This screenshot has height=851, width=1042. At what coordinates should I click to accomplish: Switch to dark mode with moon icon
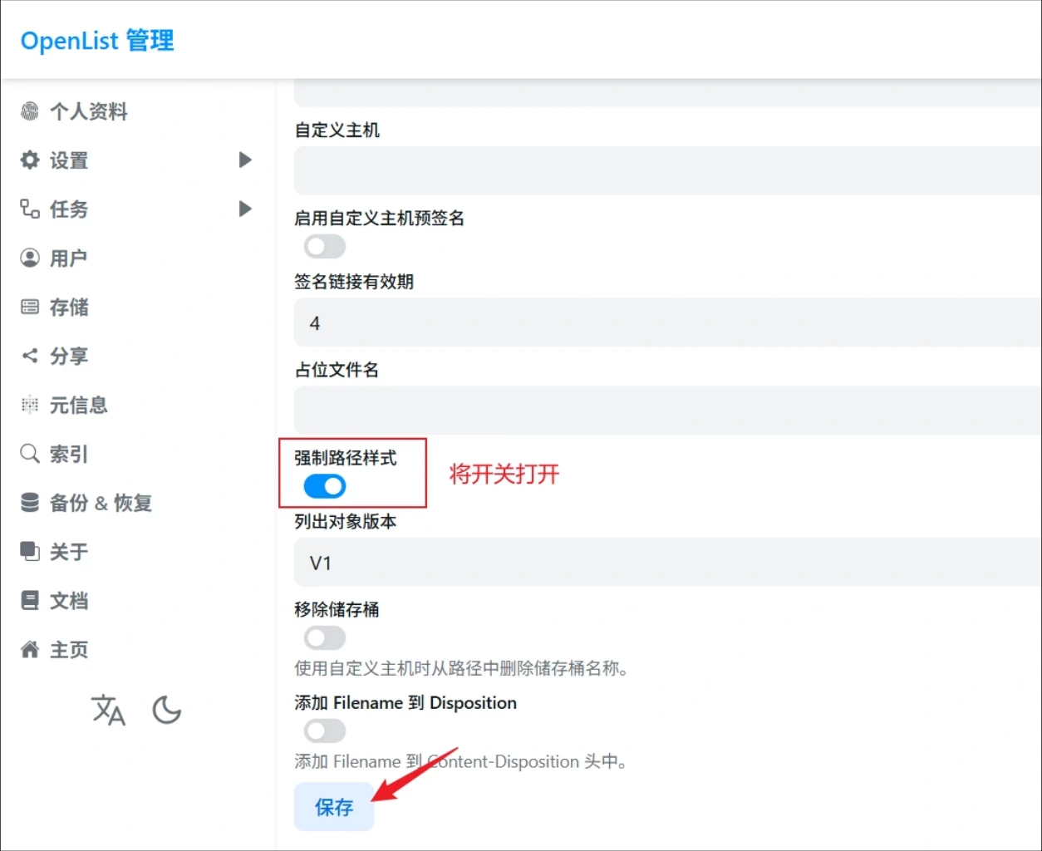point(167,711)
